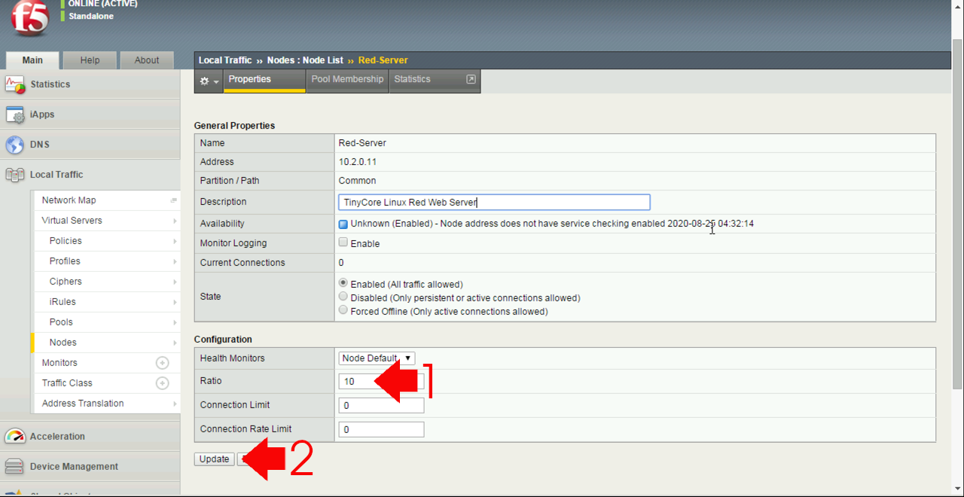Screen dimensions: 964x497
Task: Open the Statistics section icon in sidebar
Action: click(x=15, y=84)
